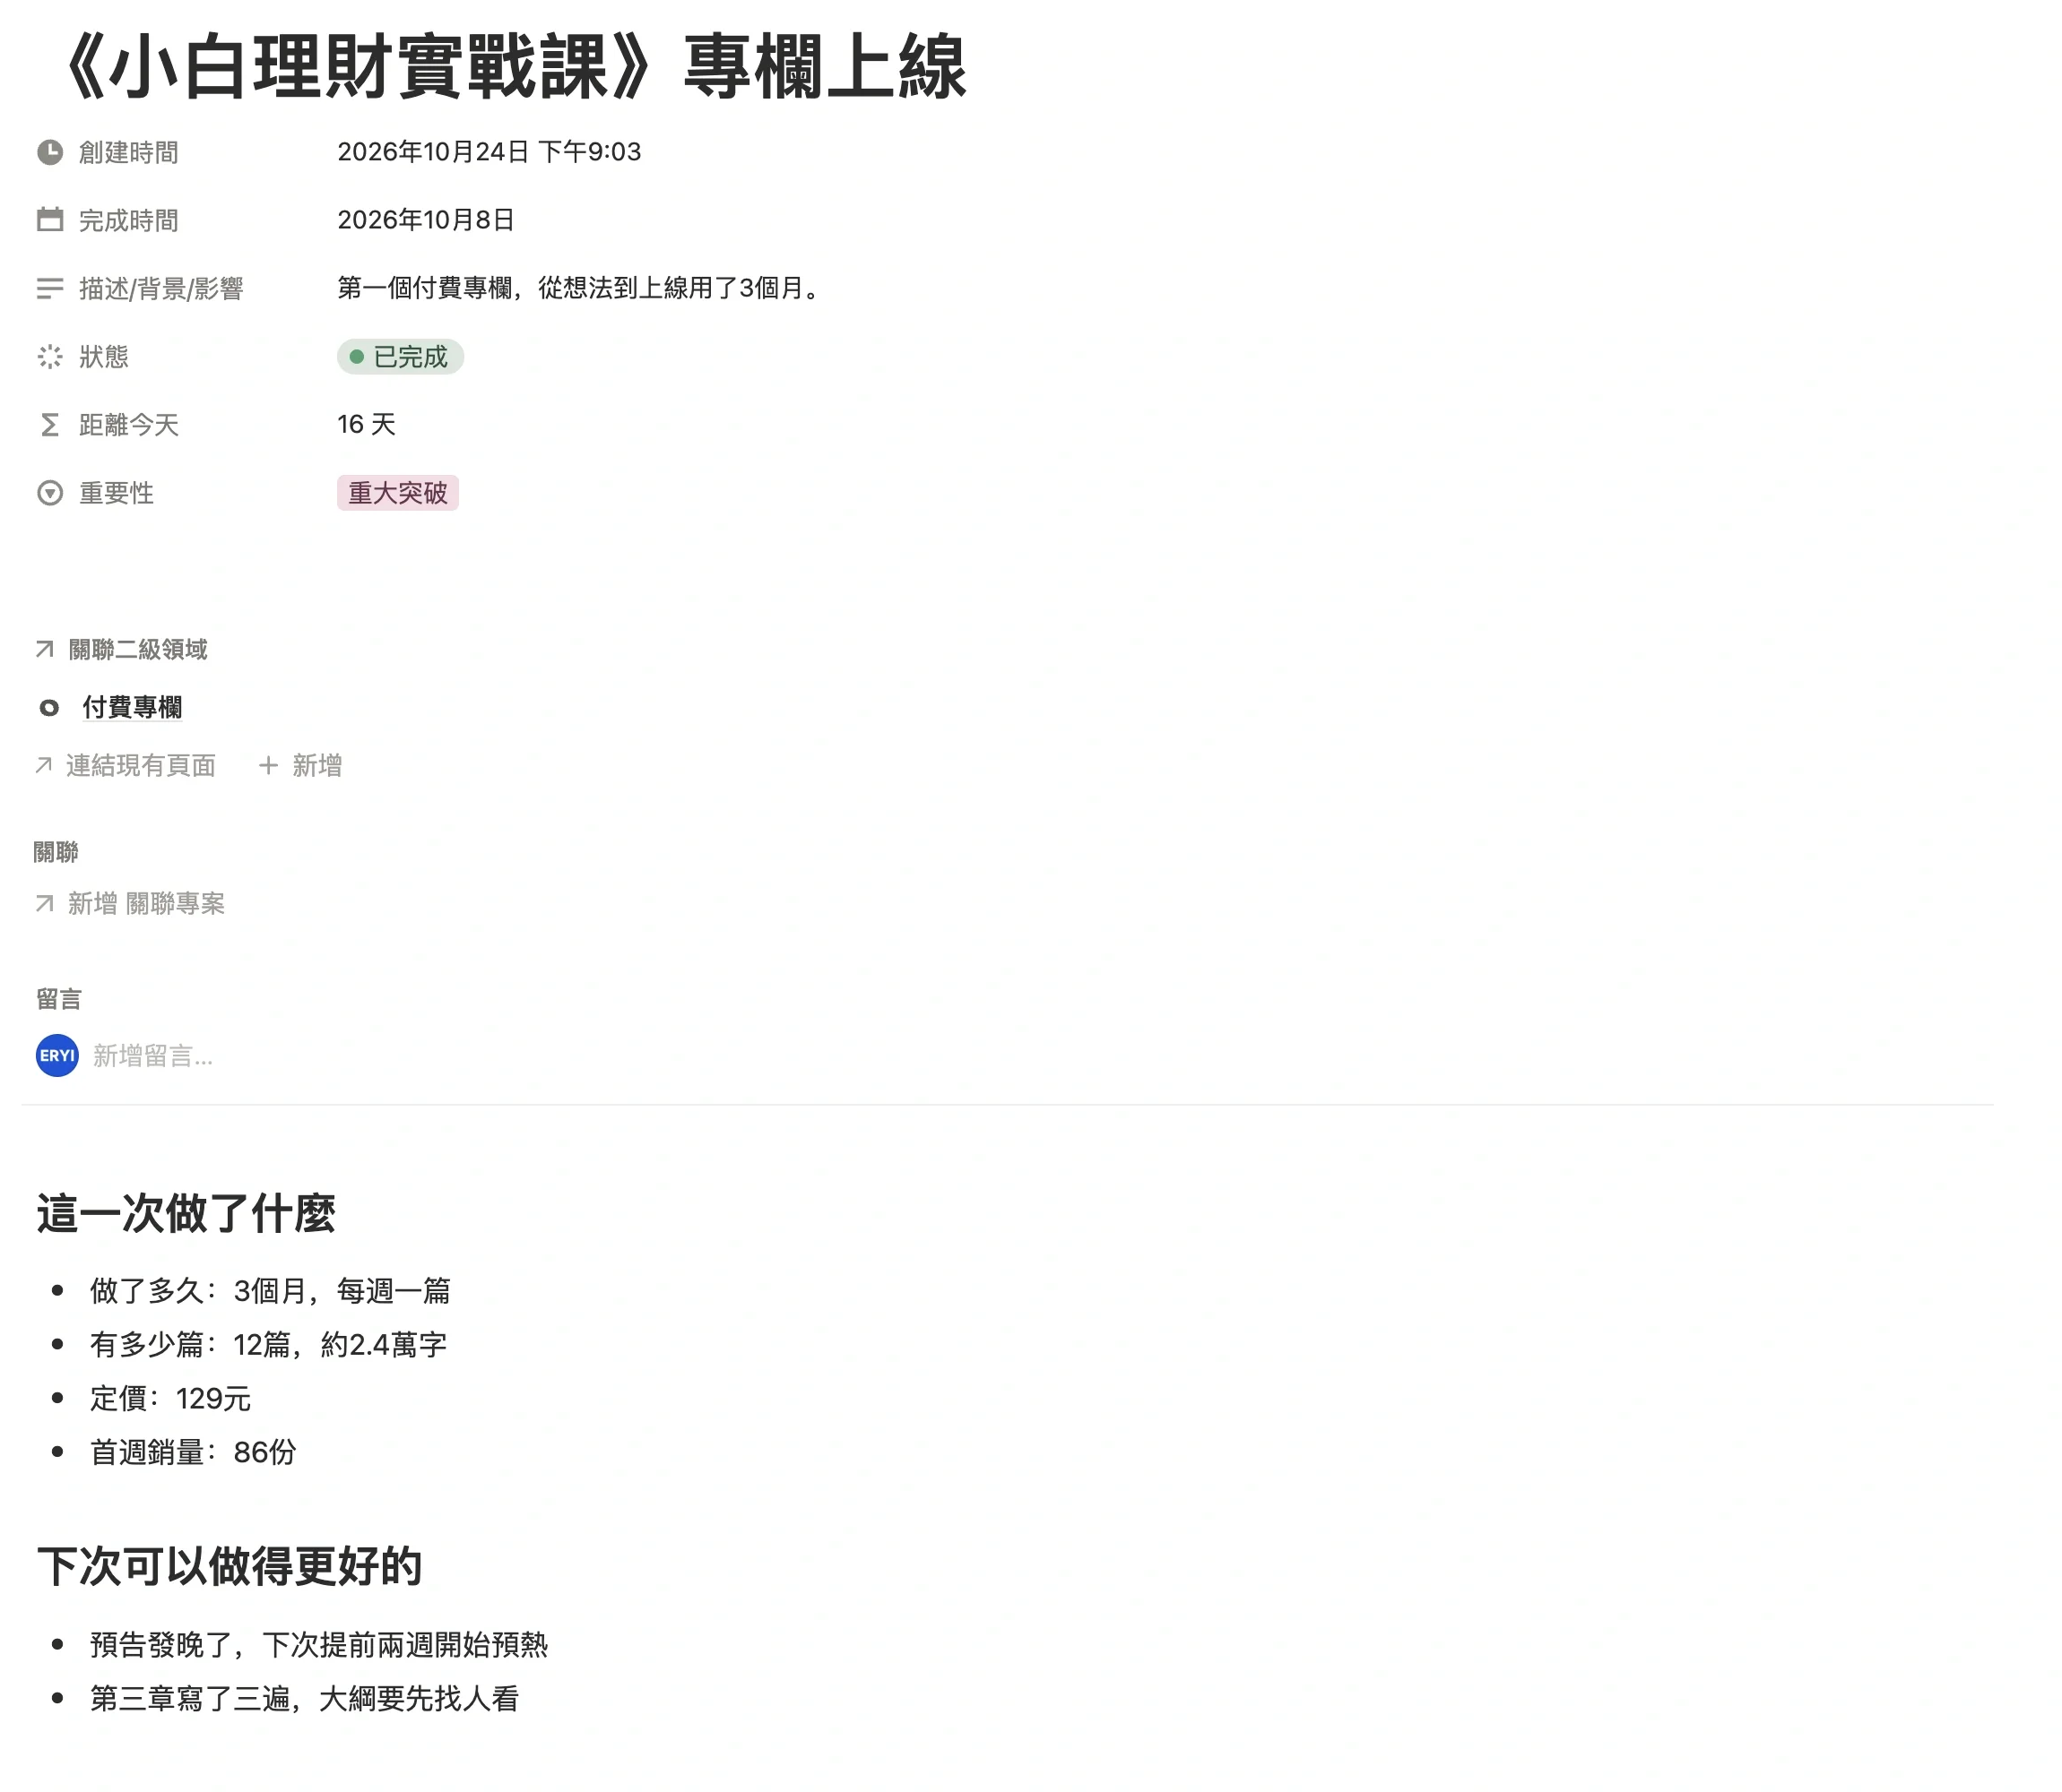
Task: Click bullet 預告發晚了，下次提前兩週開始預熱
Action: (319, 1645)
